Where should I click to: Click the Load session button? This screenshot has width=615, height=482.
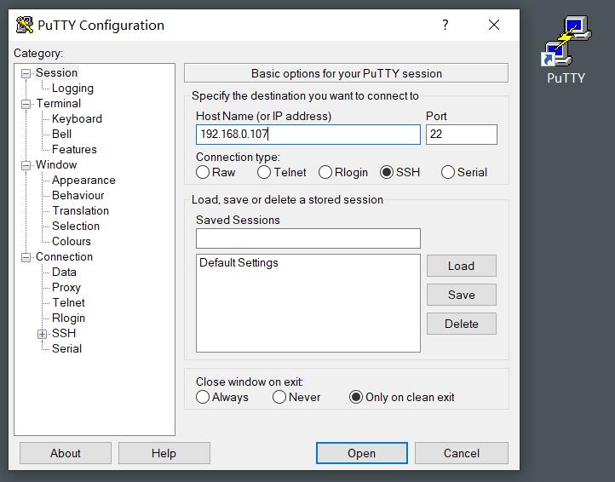click(462, 266)
